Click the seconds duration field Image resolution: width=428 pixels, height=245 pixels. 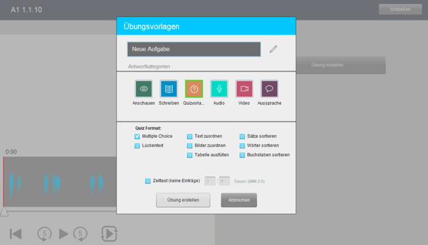(x=225, y=181)
